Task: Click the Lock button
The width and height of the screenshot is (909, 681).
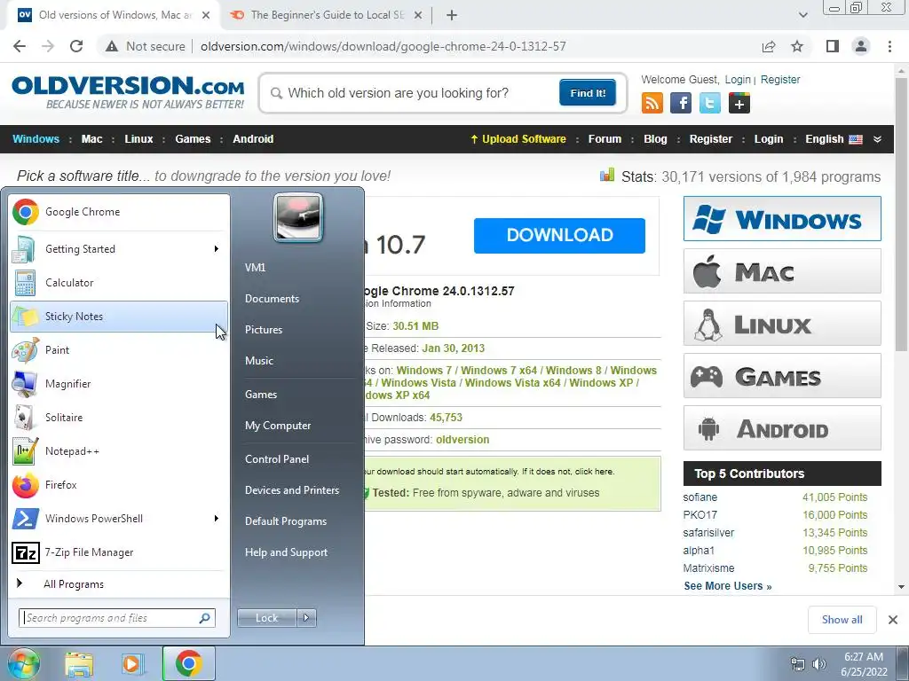Action: pyautogui.click(x=266, y=618)
